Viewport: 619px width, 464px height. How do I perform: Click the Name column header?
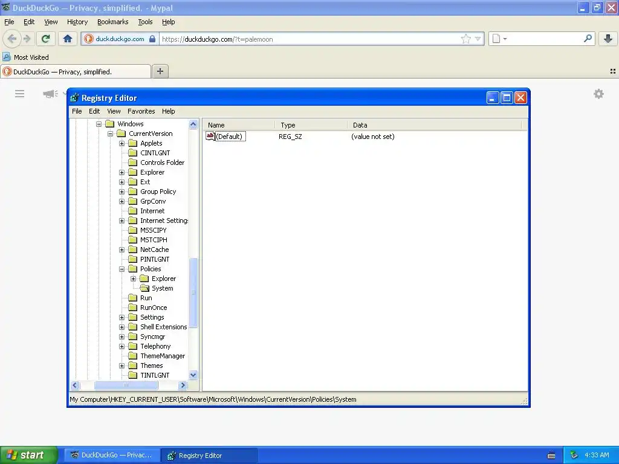[239, 125]
